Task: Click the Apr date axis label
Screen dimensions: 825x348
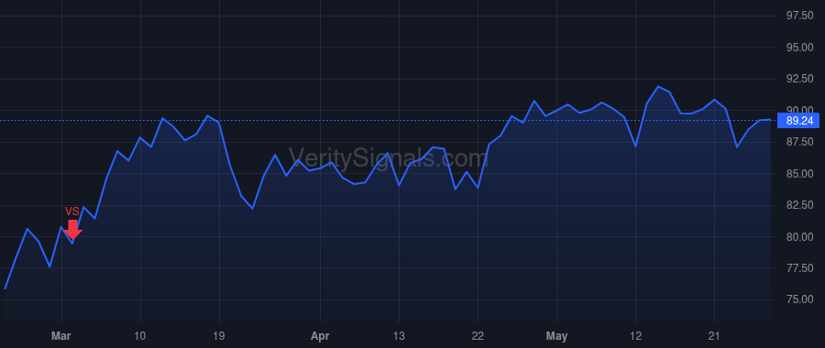Action: [x=319, y=335]
